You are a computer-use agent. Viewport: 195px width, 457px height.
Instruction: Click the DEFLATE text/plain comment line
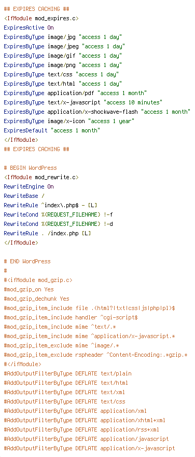(67, 373)
